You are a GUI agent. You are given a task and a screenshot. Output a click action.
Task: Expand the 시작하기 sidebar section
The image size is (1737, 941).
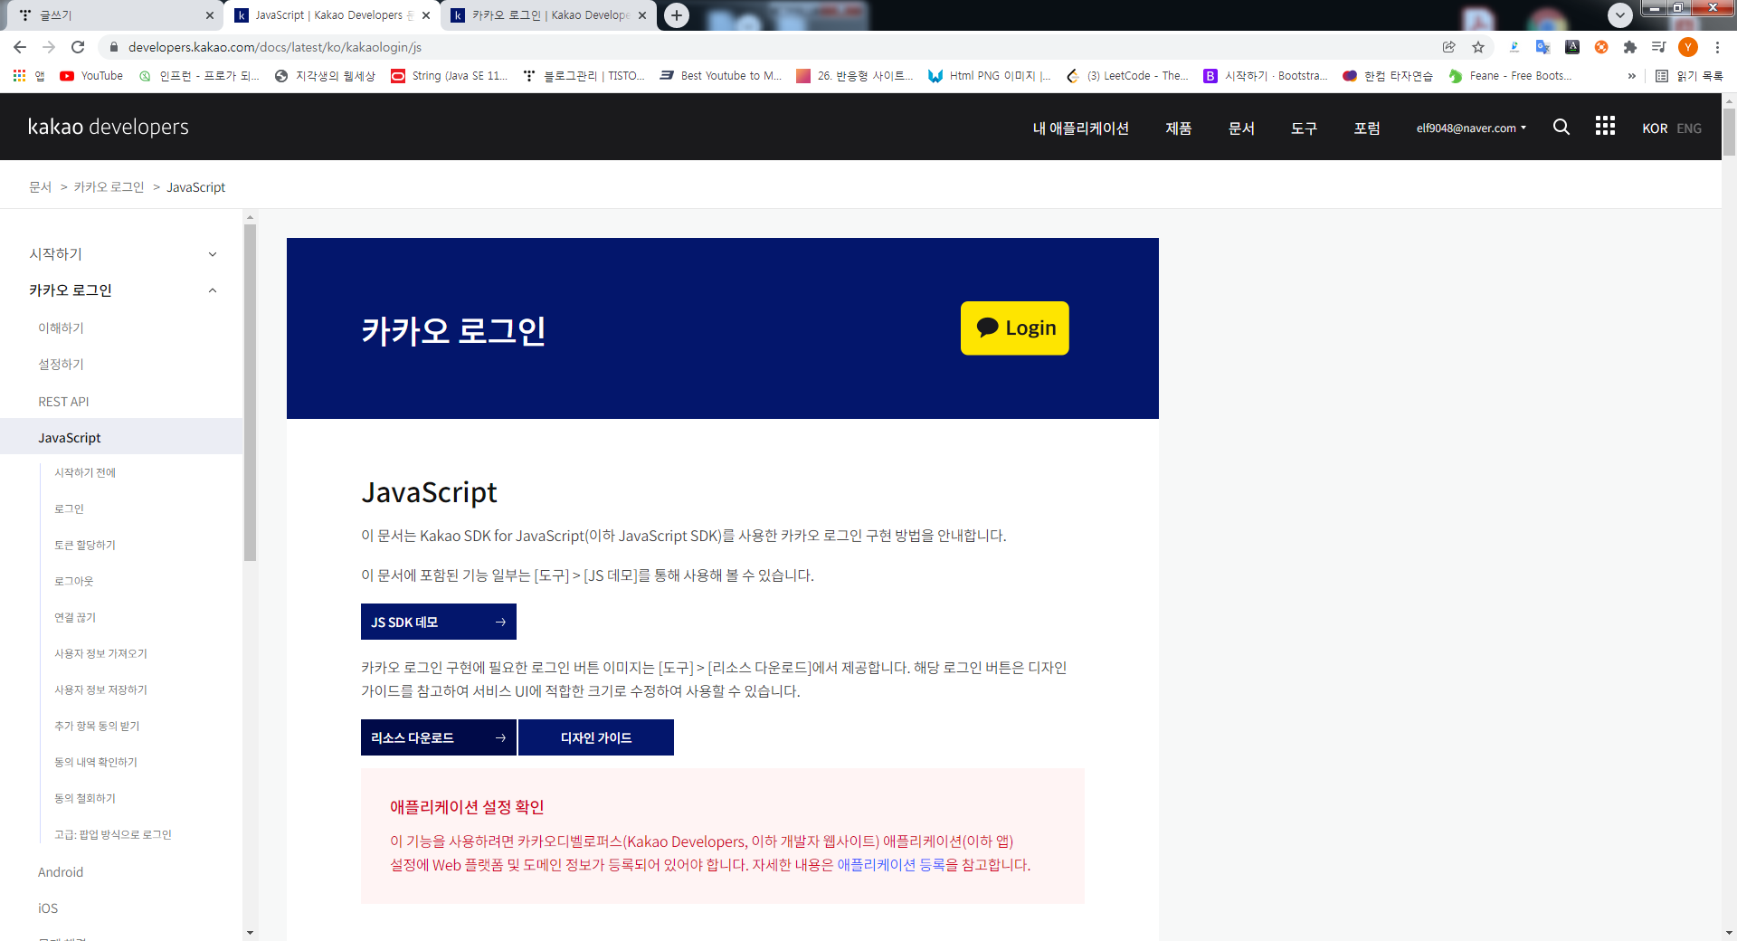(122, 254)
